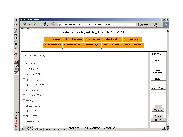
Task: Check the iPlanet_UAB checkbox
Action: [24, 100]
